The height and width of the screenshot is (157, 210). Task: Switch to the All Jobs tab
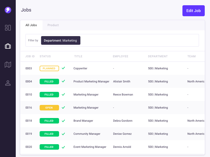[x=31, y=25]
